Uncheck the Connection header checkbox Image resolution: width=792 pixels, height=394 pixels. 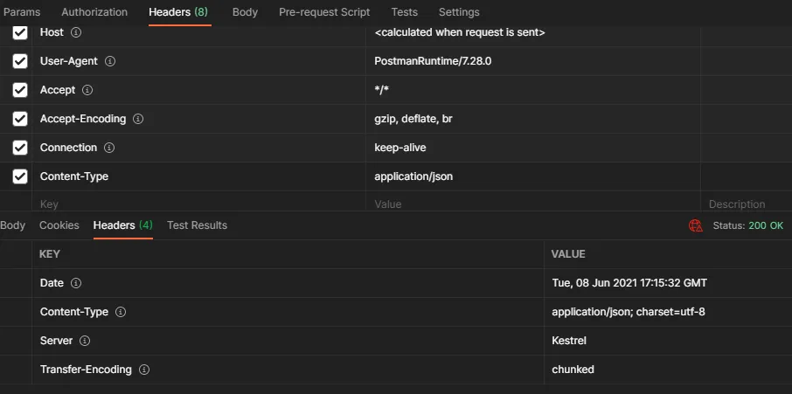[x=20, y=148]
